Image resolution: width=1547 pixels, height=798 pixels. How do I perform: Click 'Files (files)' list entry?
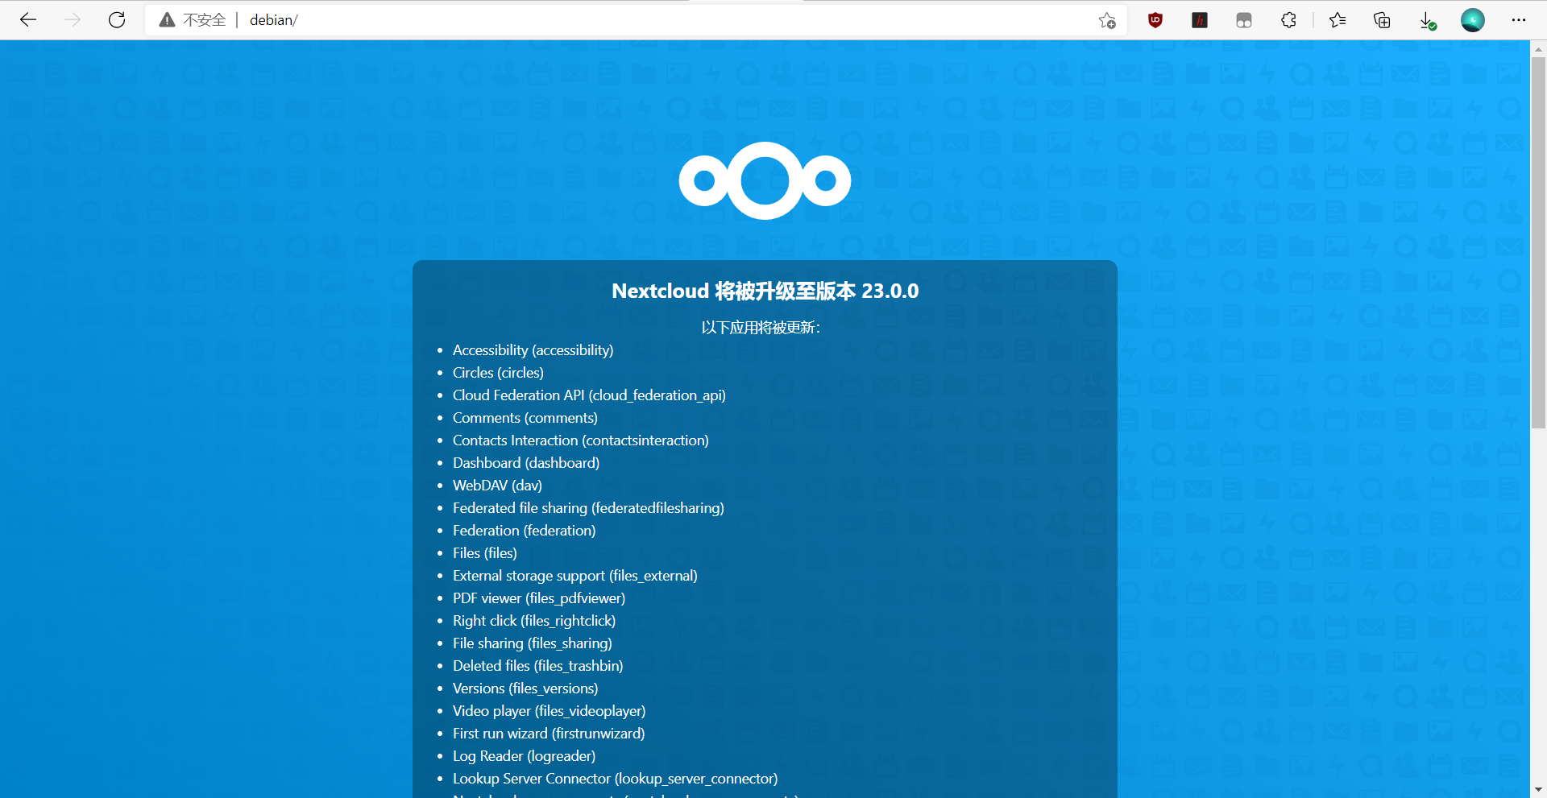[485, 553]
